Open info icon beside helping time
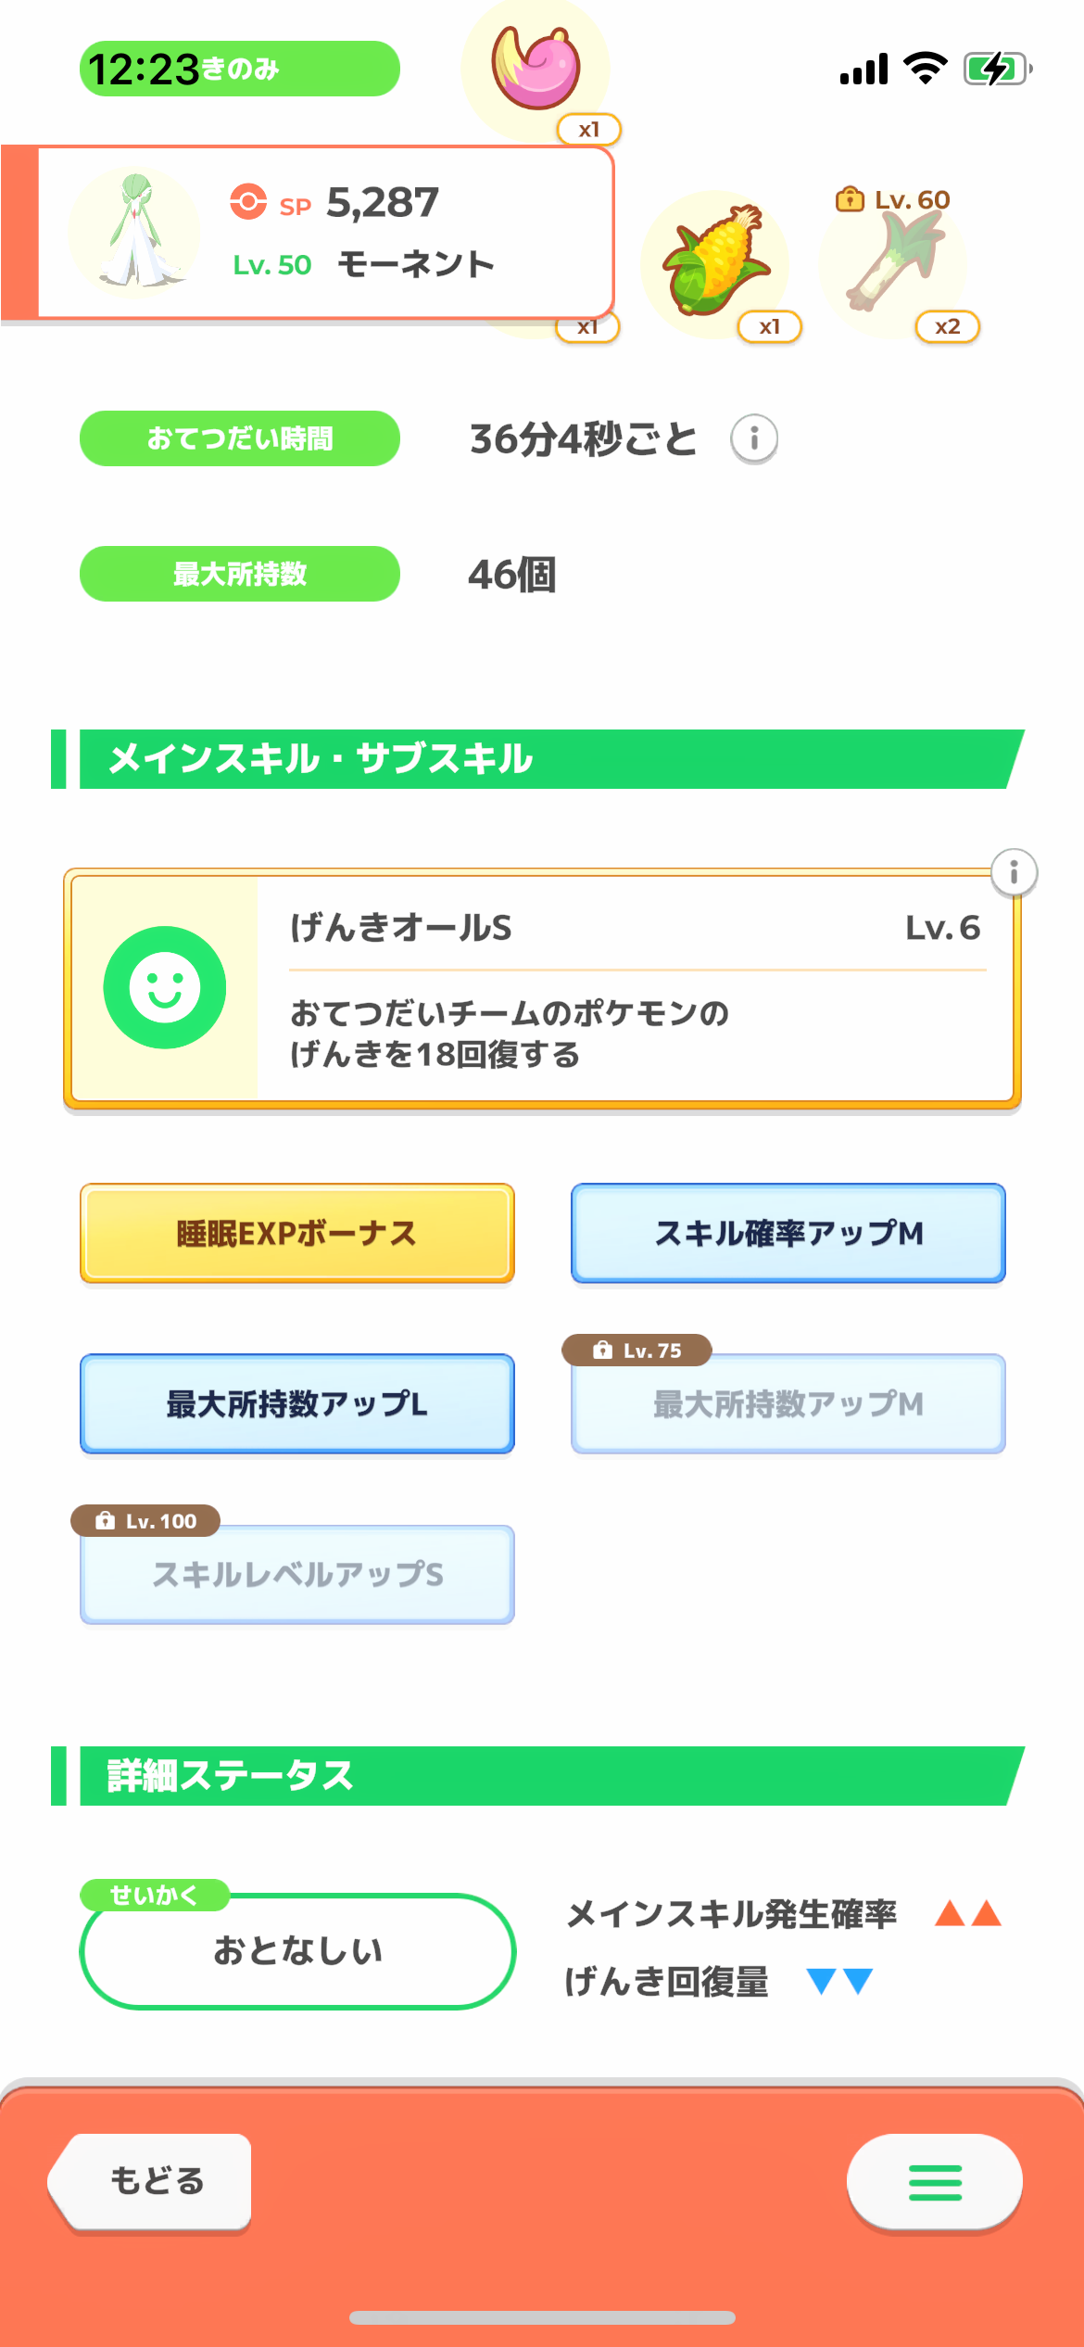 754,438
